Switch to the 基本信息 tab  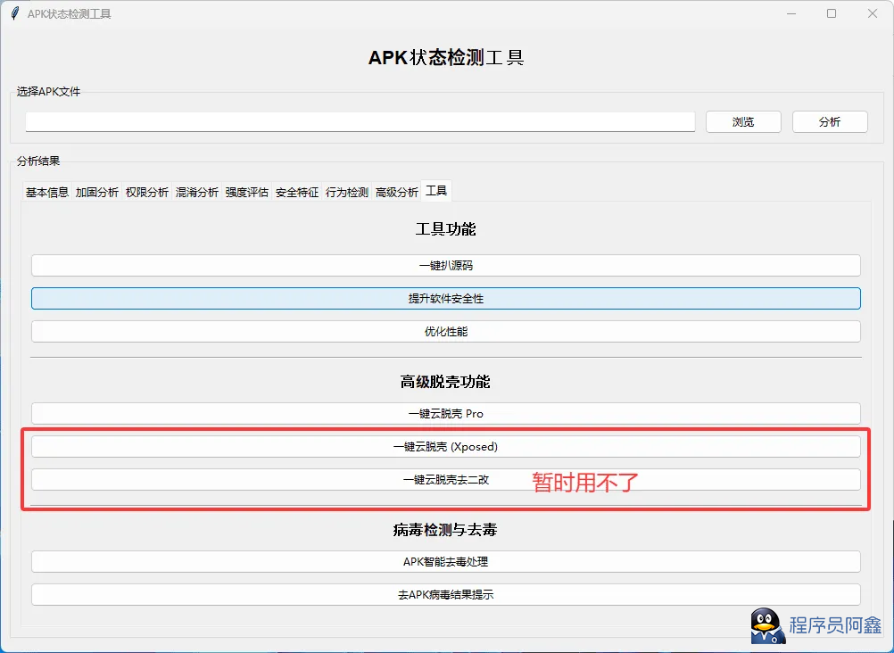point(46,192)
